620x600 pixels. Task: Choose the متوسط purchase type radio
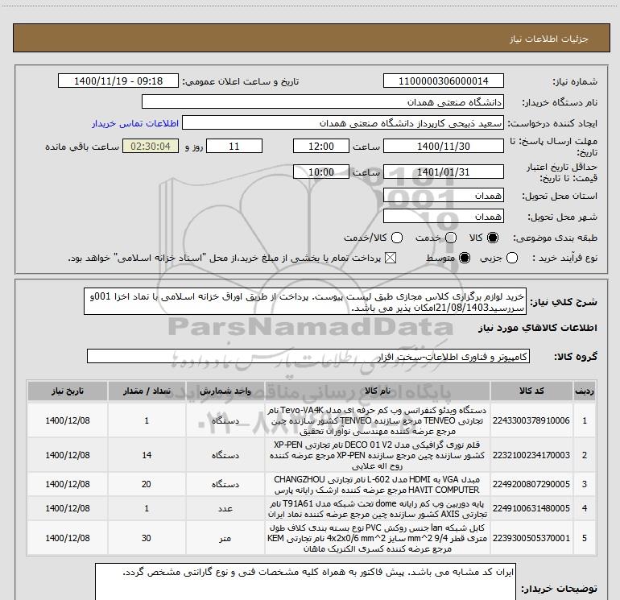click(x=465, y=259)
